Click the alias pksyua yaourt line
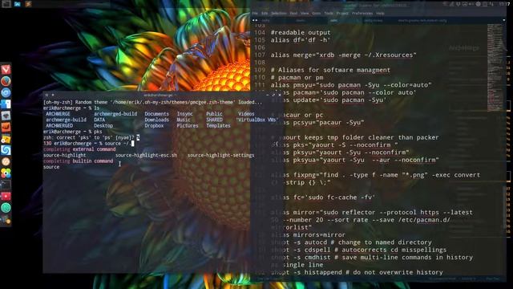The image size is (513, 289). coord(354,160)
